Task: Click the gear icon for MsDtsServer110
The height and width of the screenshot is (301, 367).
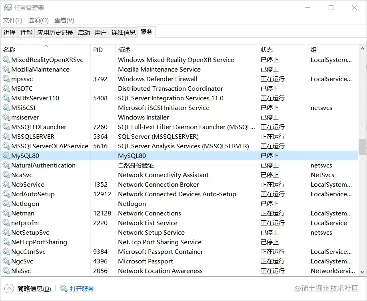Action: point(6,98)
